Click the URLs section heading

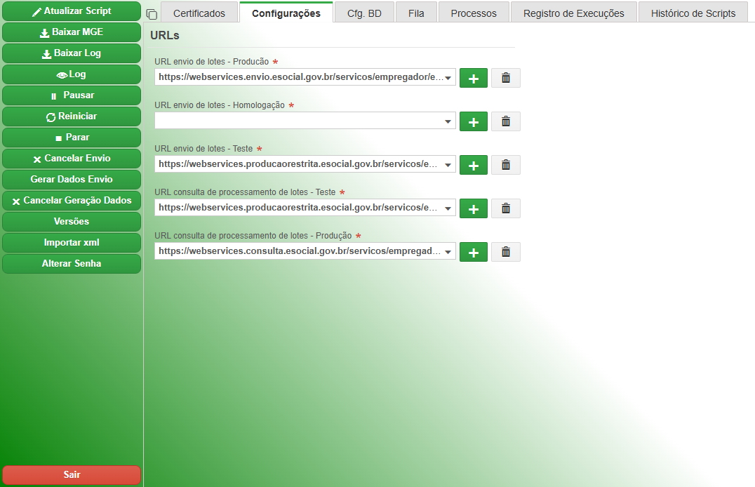165,35
